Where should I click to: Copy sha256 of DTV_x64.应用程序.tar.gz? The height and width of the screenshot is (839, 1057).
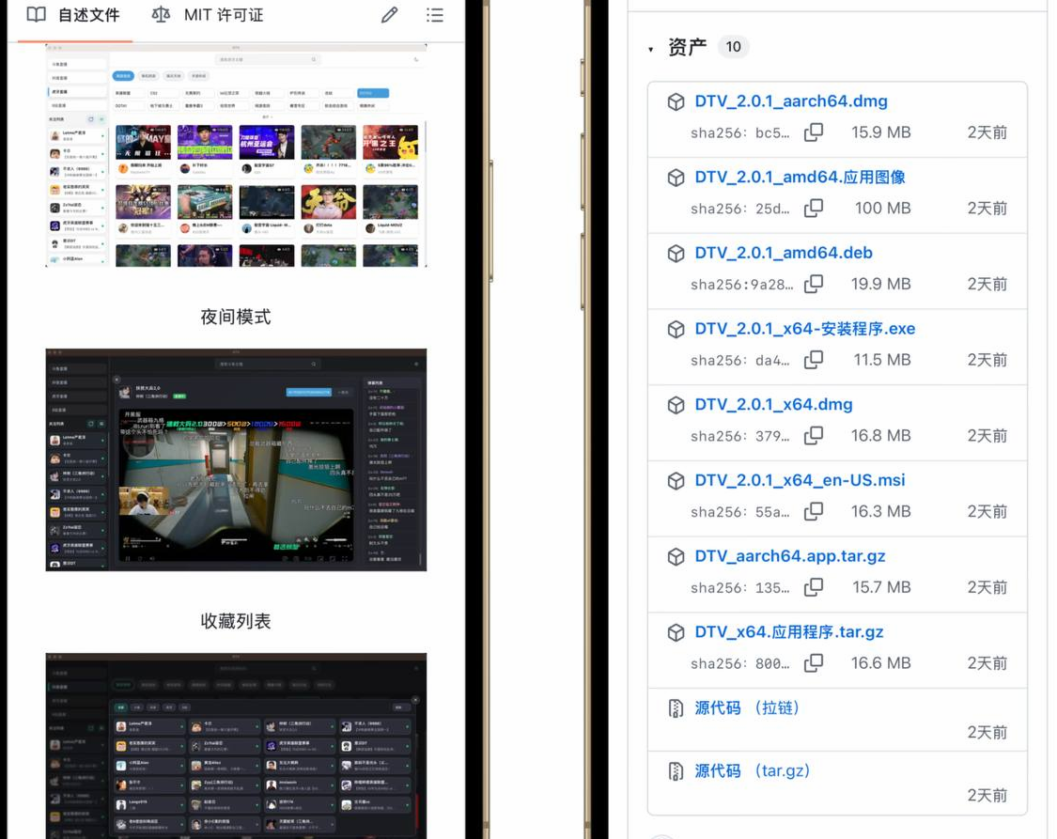point(814,663)
